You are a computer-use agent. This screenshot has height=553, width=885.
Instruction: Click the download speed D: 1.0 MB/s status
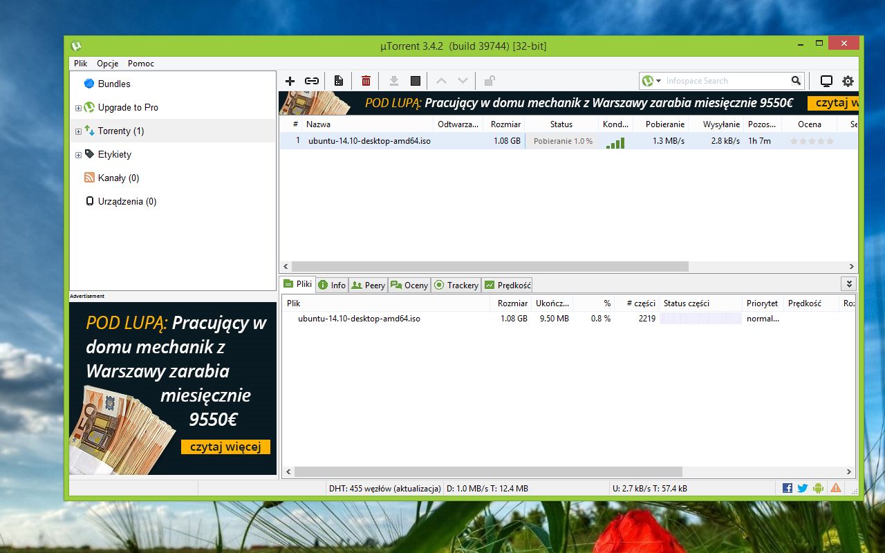[487, 488]
